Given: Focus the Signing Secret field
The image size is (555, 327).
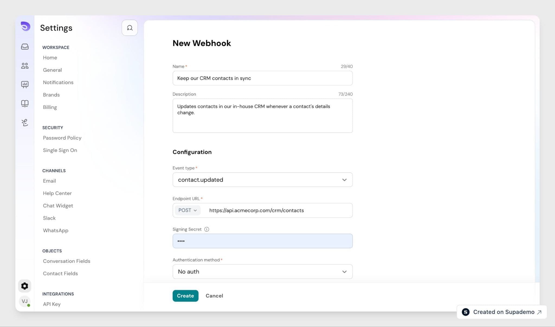Looking at the screenshot, I should (263, 241).
